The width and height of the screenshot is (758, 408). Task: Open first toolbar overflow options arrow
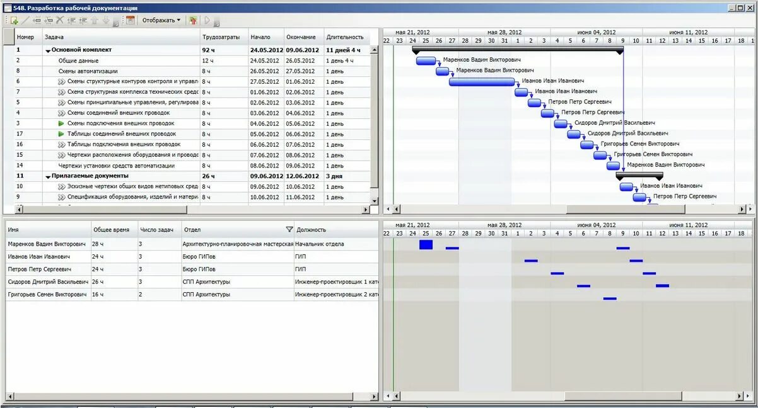tap(115, 23)
